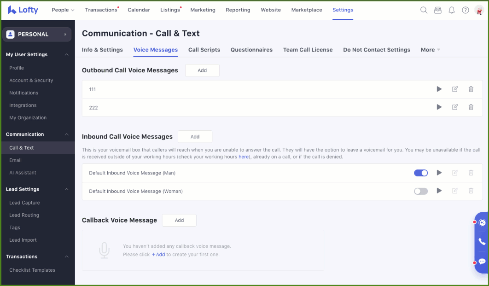
Task: Open the floating phone dialer icon
Action: (x=482, y=242)
